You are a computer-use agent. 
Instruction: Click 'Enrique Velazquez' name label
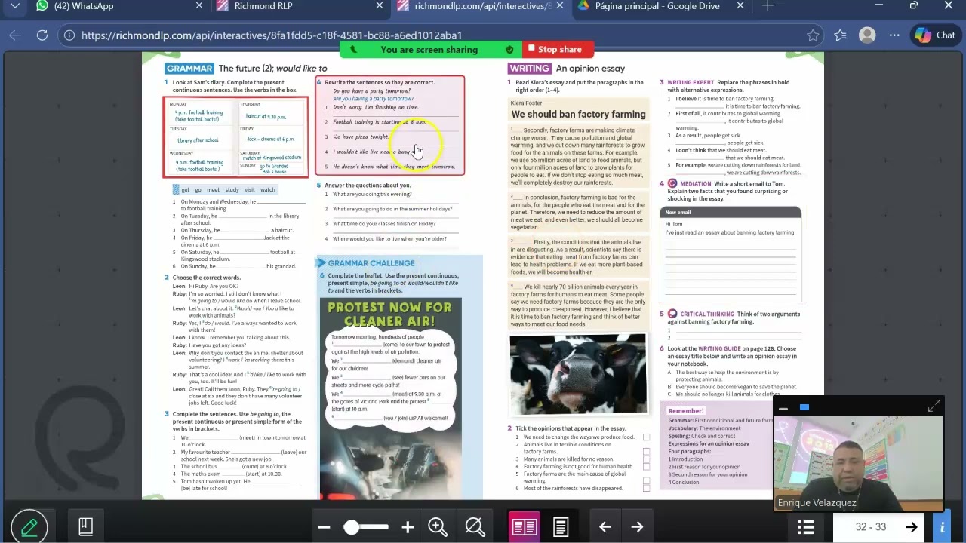(817, 503)
